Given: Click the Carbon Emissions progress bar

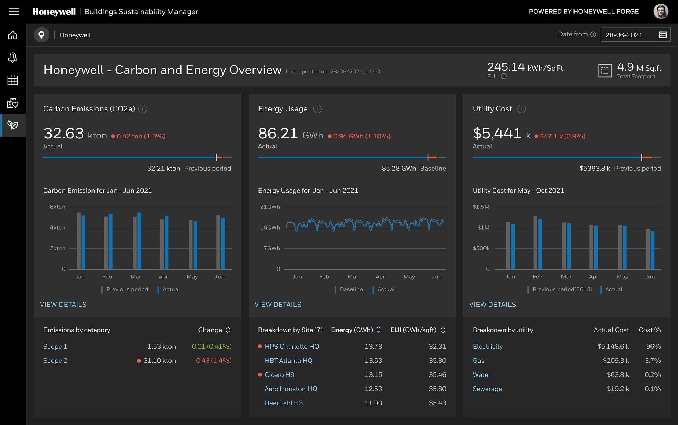Looking at the screenshot, I should (x=137, y=157).
